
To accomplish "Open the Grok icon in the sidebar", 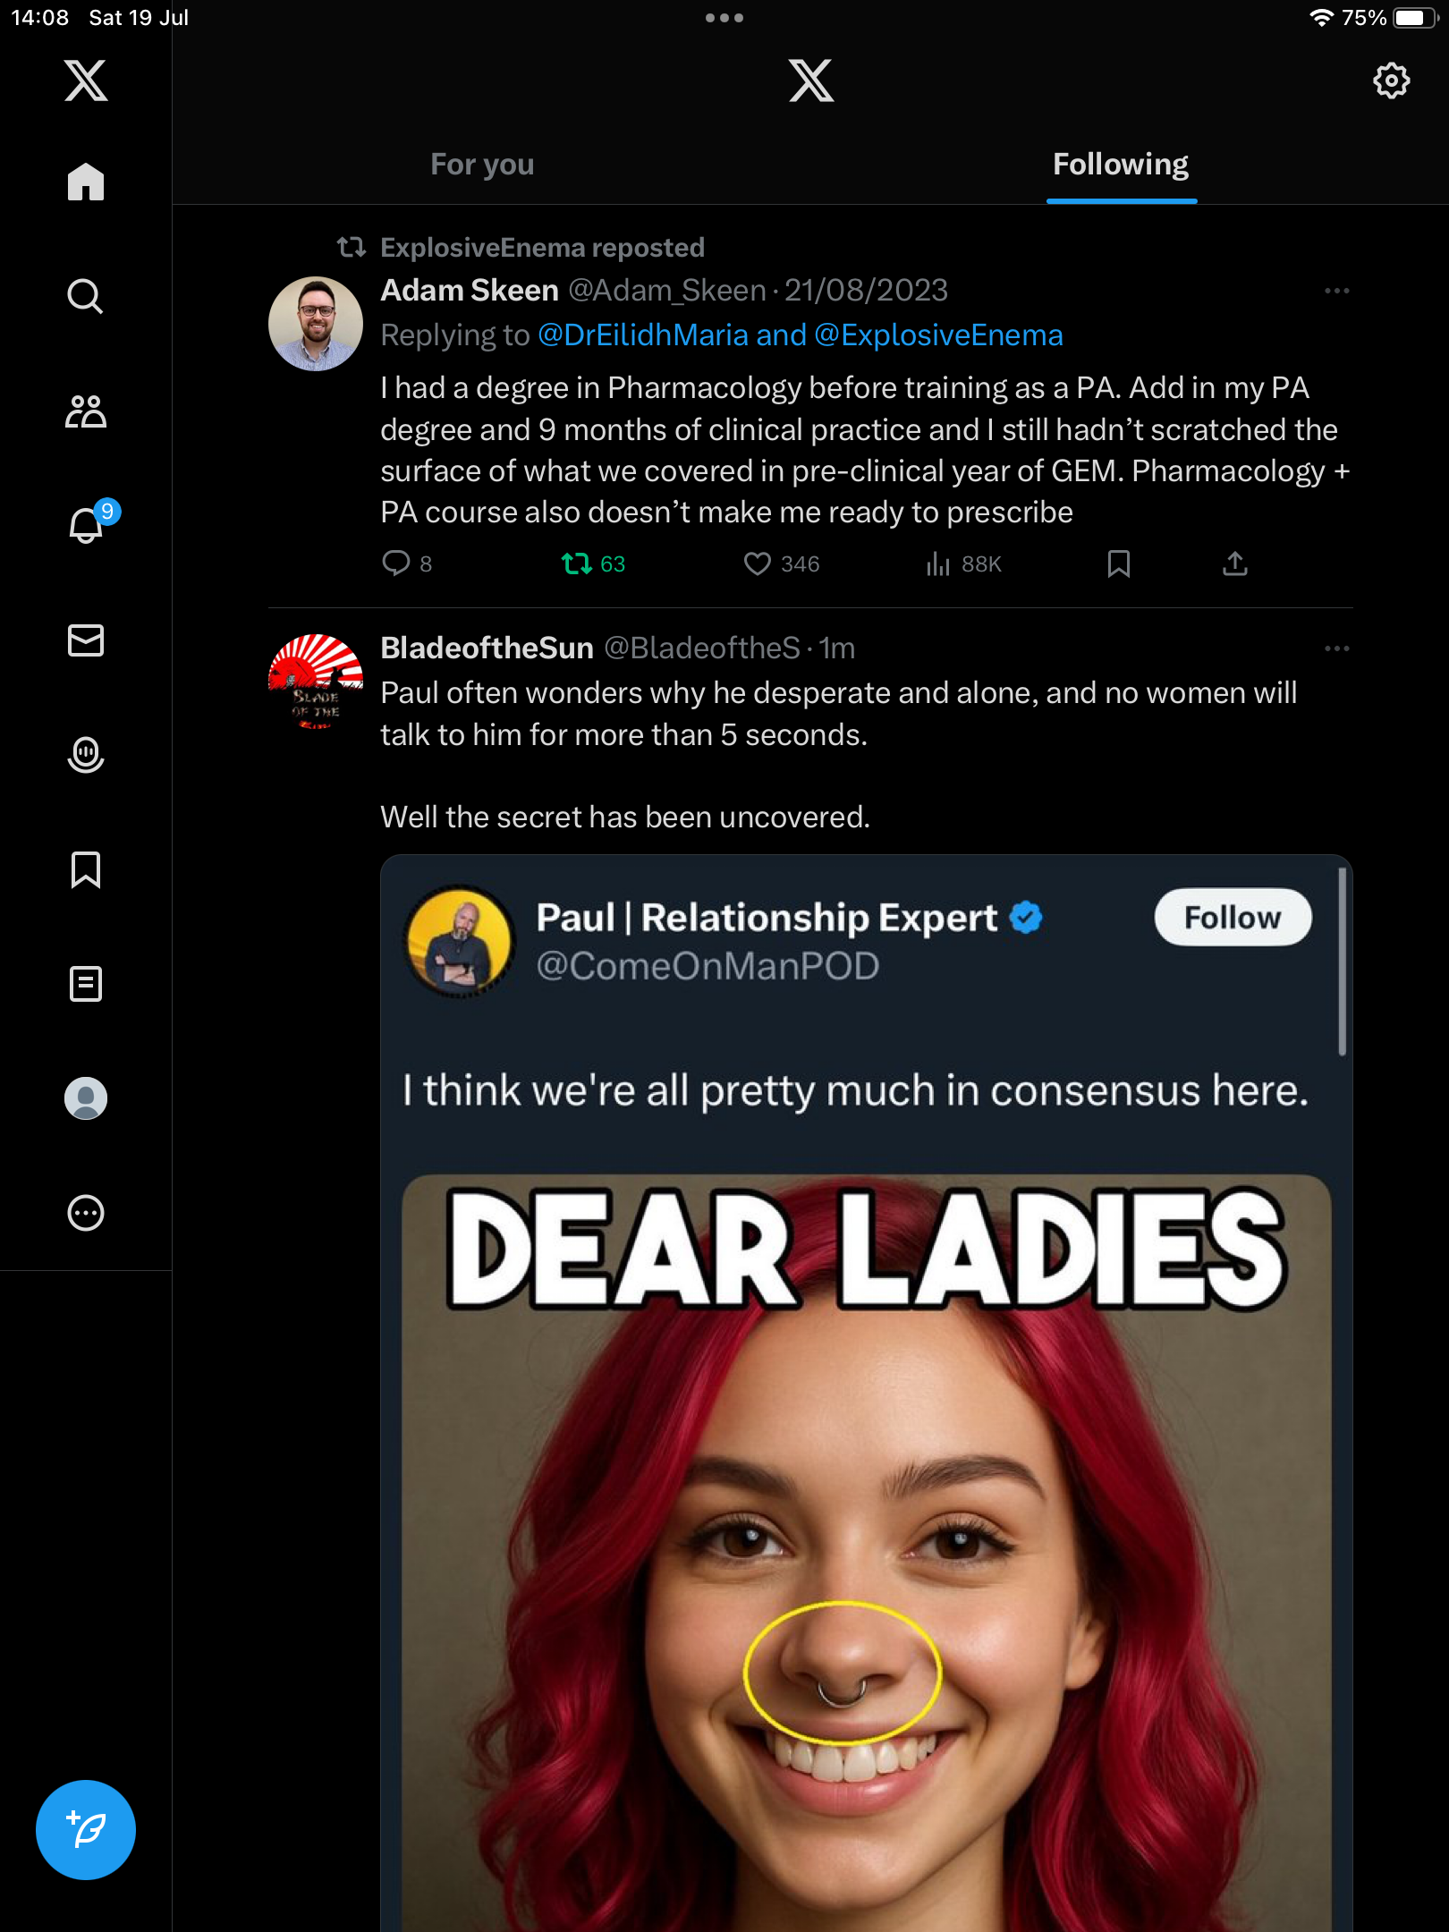I will [86, 755].
